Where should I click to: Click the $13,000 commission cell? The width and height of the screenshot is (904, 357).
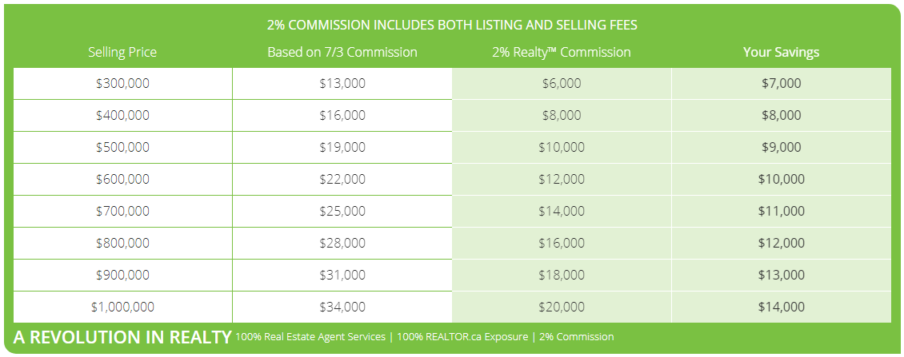tap(342, 84)
